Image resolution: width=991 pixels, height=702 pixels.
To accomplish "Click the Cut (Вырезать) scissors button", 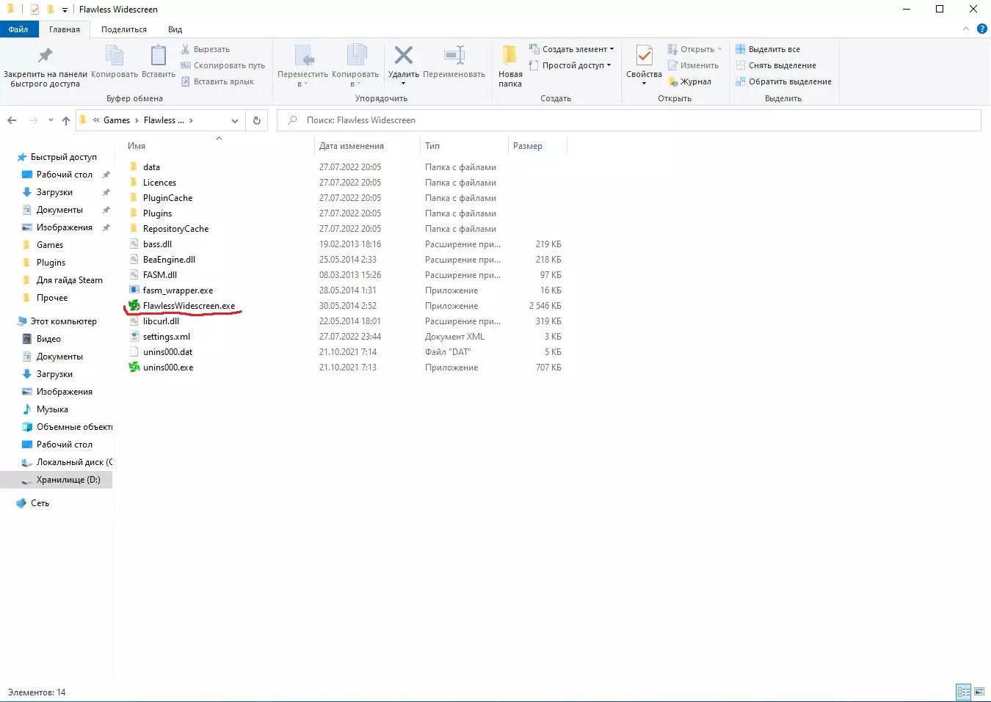I will coord(206,49).
